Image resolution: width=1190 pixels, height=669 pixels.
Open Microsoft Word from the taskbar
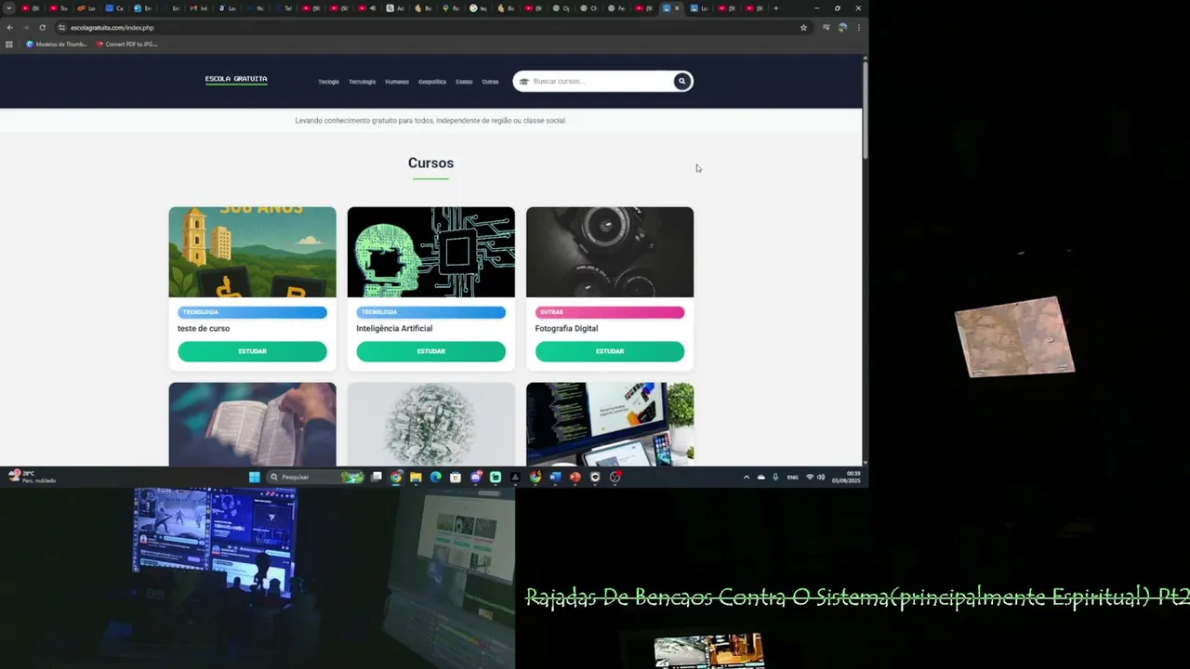[555, 477]
